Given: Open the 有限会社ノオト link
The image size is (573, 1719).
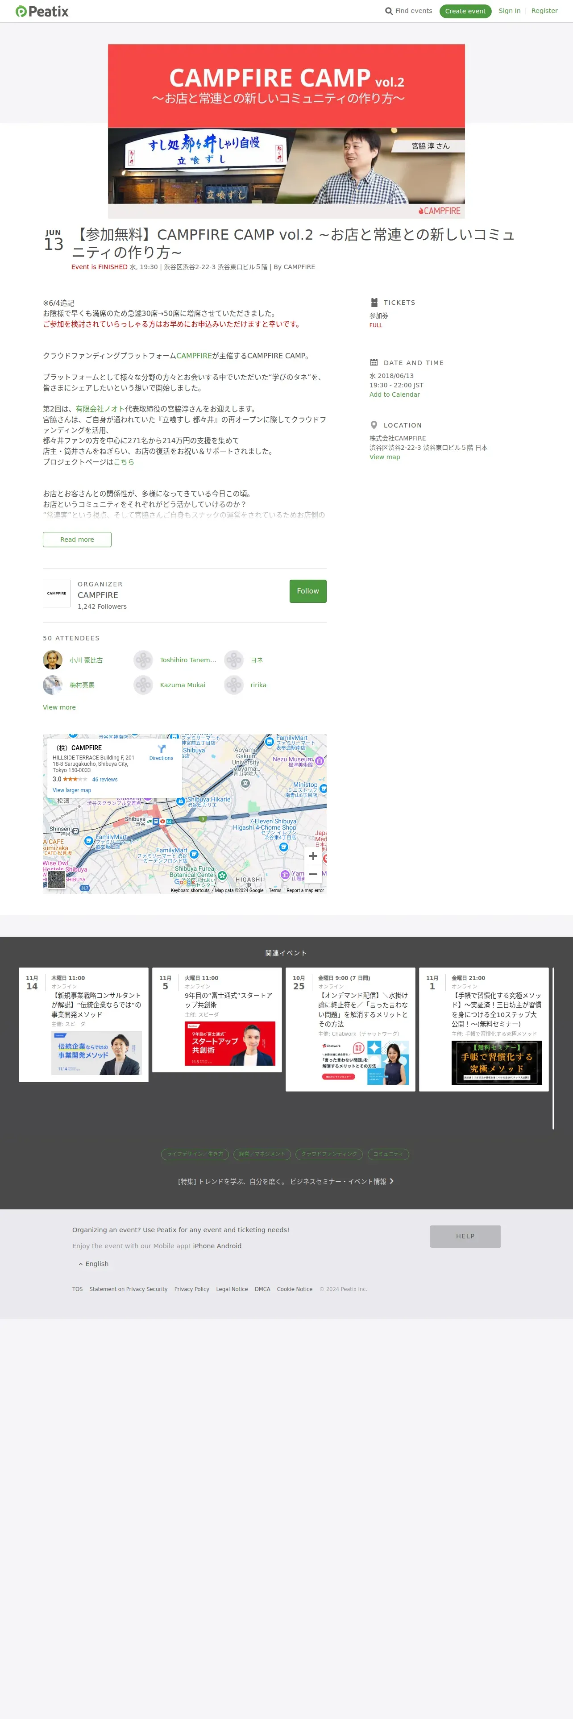Looking at the screenshot, I should tap(100, 409).
